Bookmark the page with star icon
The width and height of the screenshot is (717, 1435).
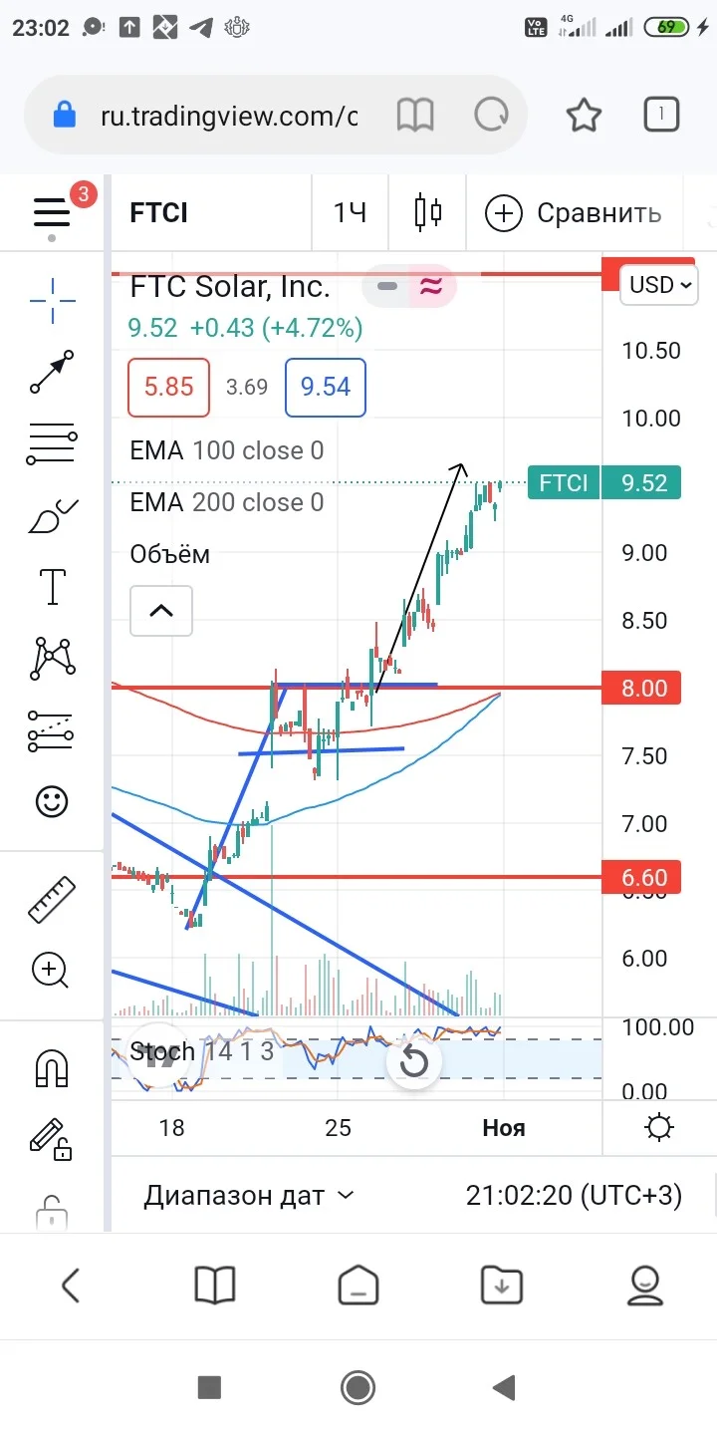coord(585,117)
